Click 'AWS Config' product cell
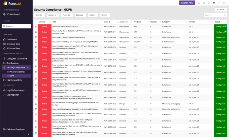The image size is (229, 137). [138, 37]
